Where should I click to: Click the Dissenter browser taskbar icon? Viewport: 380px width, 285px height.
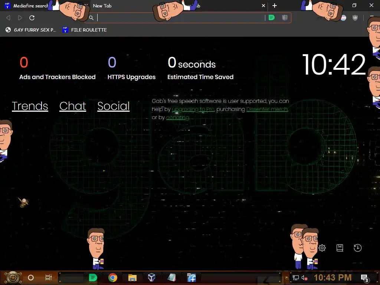[93, 278]
